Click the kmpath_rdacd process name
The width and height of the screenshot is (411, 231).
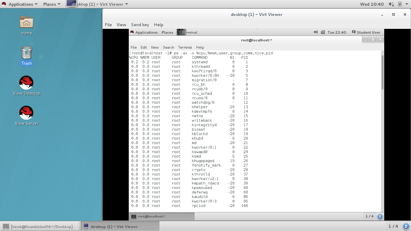(x=205, y=183)
